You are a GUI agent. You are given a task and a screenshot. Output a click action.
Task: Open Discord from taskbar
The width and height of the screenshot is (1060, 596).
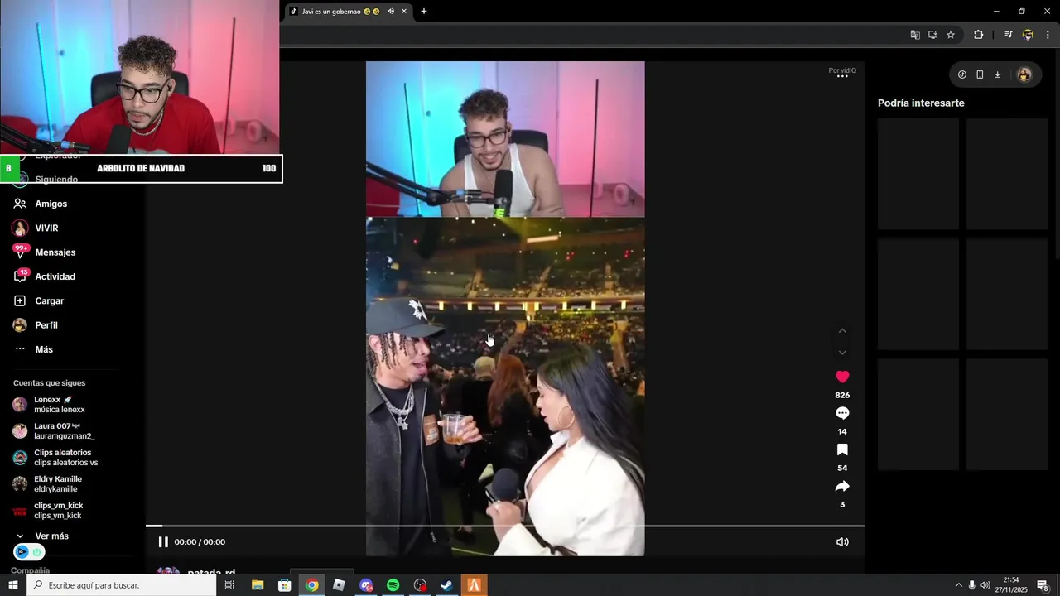click(x=366, y=585)
